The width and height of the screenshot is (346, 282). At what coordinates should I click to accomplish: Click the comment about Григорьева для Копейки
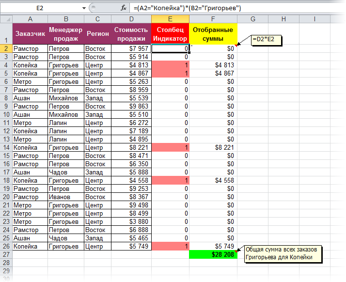tap(283, 254)
